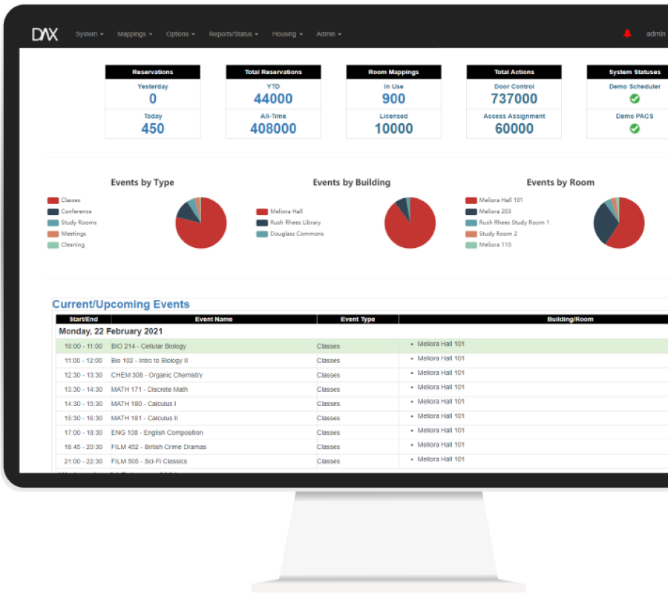Click the Total Reservations card header
The image size is (668, 593).
[x=273, y=72]
